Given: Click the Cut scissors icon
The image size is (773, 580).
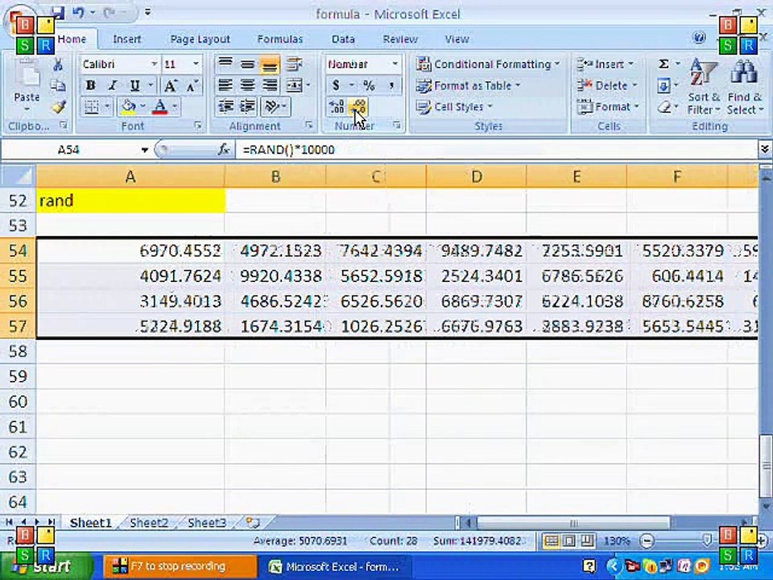Looking at the screenshot, I should coord(58,64).
